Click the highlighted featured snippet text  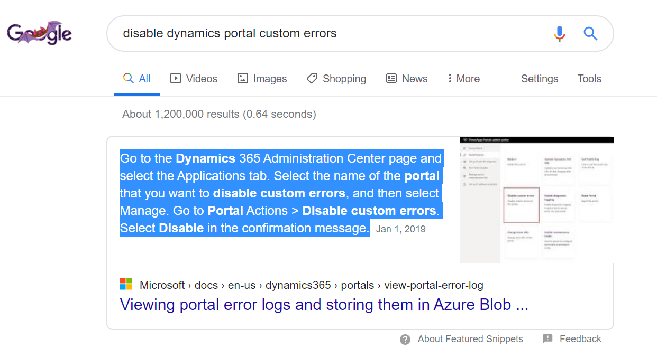pyautogui.click(x=280, y=193)
